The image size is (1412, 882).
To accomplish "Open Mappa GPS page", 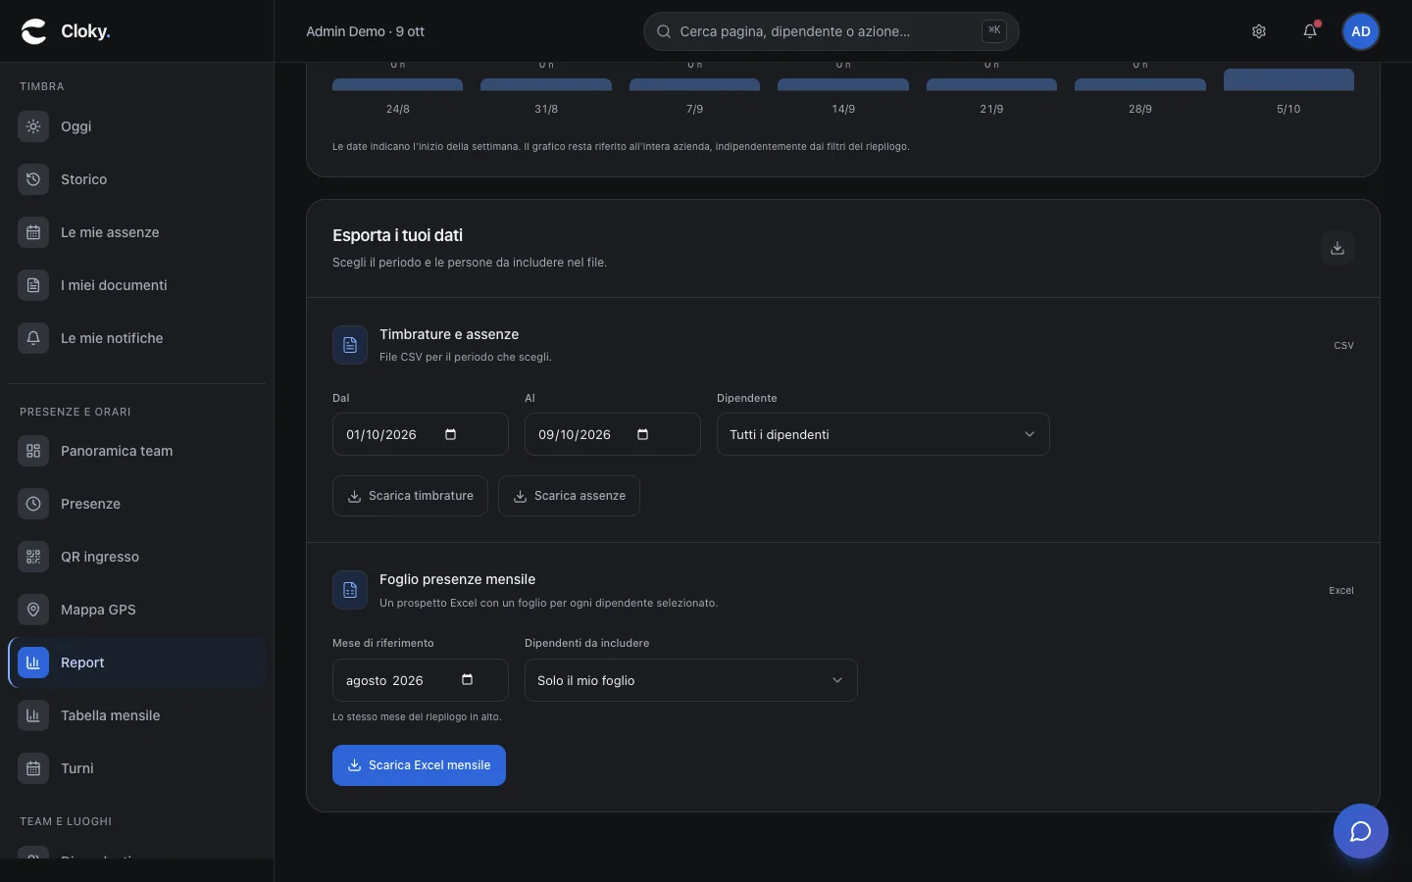I will coord(136,610).
